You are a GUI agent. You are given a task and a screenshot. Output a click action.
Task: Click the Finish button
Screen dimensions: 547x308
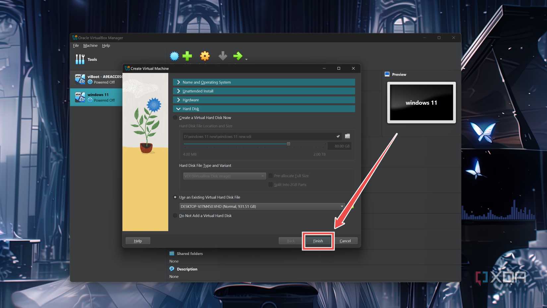[x=318, y=241]
